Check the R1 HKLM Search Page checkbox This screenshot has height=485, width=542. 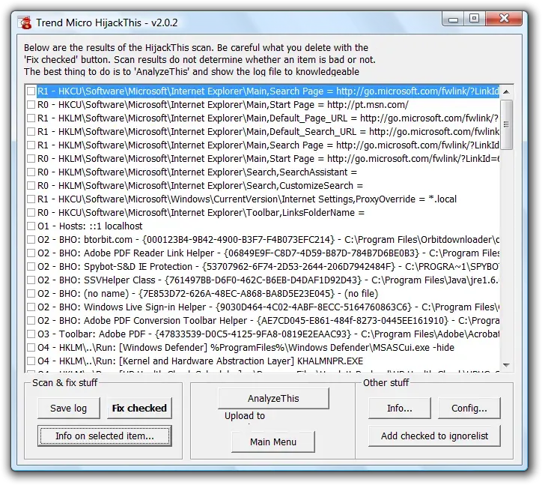pyautogui.click(x=31, y=145)
